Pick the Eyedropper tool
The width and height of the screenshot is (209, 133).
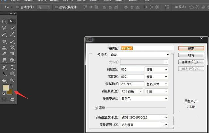point(12,35)
